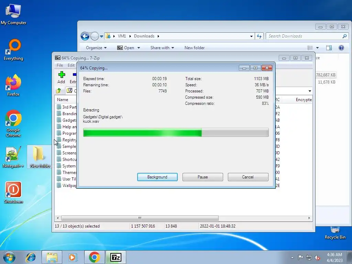Click the muted volume tray icon

[x=317, y=257]
